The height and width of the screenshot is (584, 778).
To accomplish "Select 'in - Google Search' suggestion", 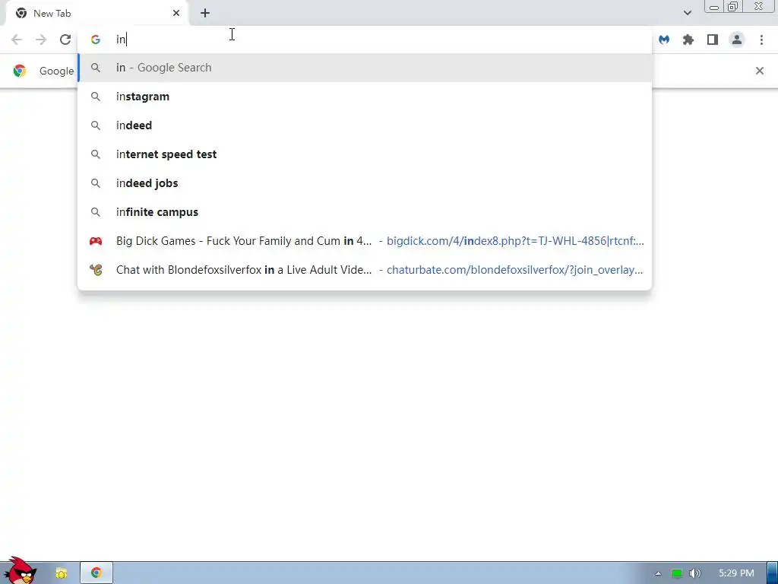I will click(x=365, y=68).
